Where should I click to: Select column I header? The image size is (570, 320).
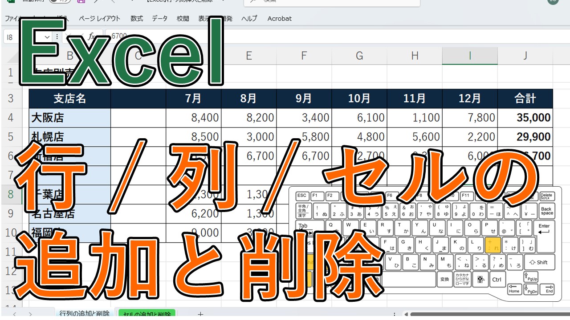click(x=470, y=56)
